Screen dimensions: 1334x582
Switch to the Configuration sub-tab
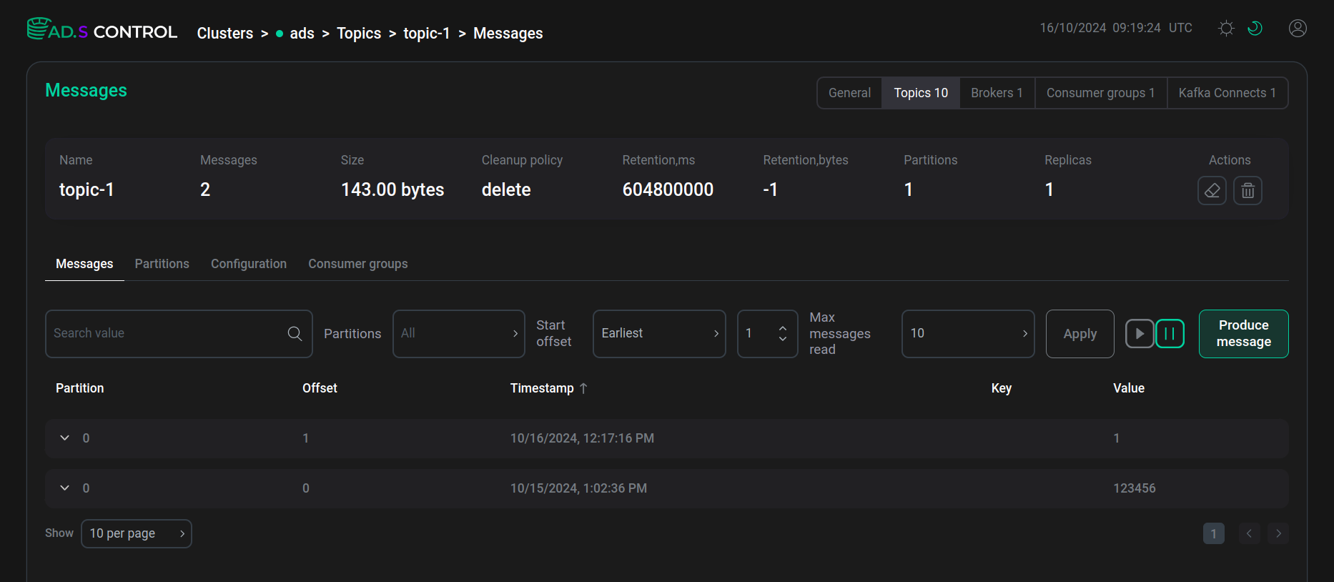[x=249, y=264]
